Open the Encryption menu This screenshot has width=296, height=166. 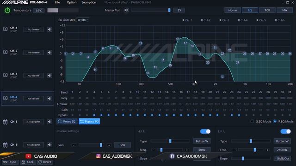(x=89, y=2)
